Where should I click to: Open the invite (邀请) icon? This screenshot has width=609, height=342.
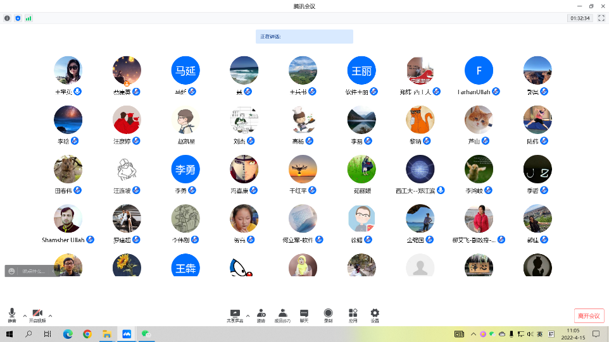(261, 314)
